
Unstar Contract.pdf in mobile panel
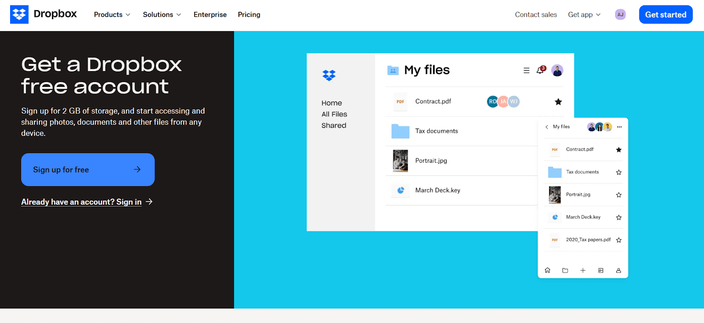[x=619, y=150]
